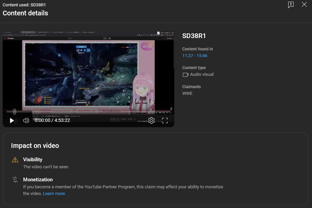Click the "Content used: SD38R1" header text

pos(24,5)
